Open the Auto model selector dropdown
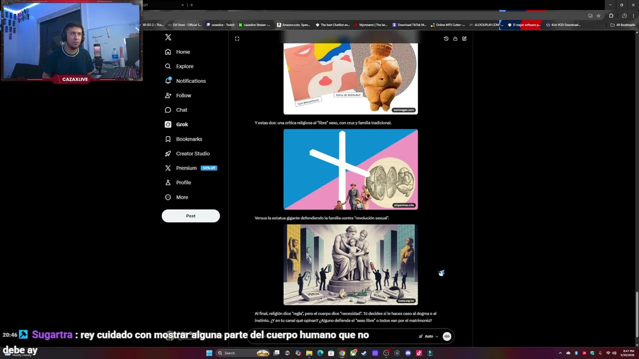The width and height of the screenshot is (639, 359). point(428,337)
